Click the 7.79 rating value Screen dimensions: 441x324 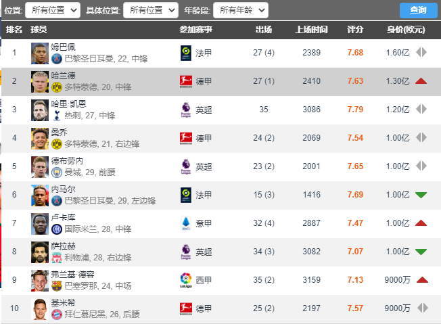(x=355, y=110)
